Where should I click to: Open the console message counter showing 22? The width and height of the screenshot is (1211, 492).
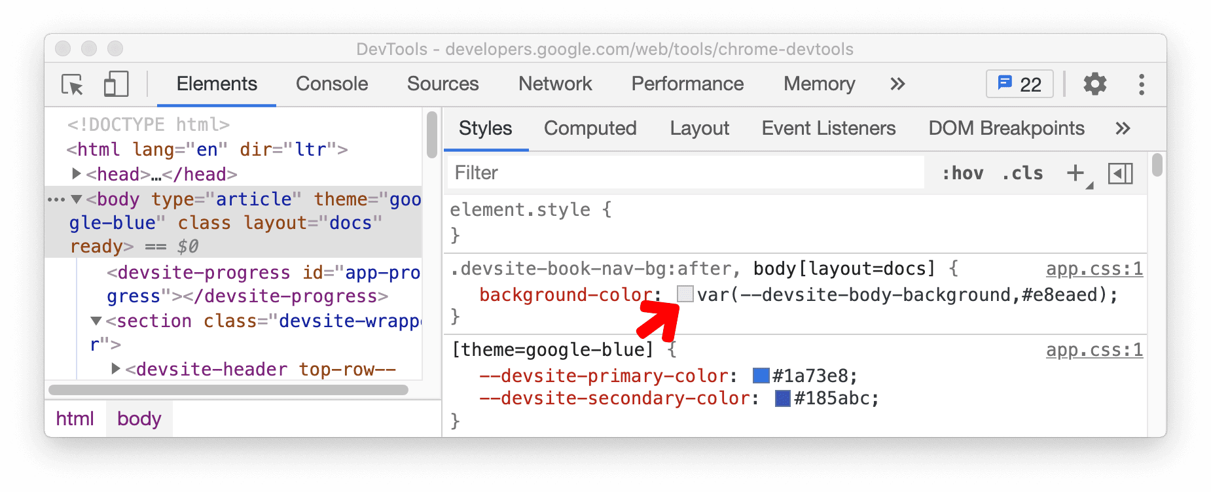pos(1019,84)
